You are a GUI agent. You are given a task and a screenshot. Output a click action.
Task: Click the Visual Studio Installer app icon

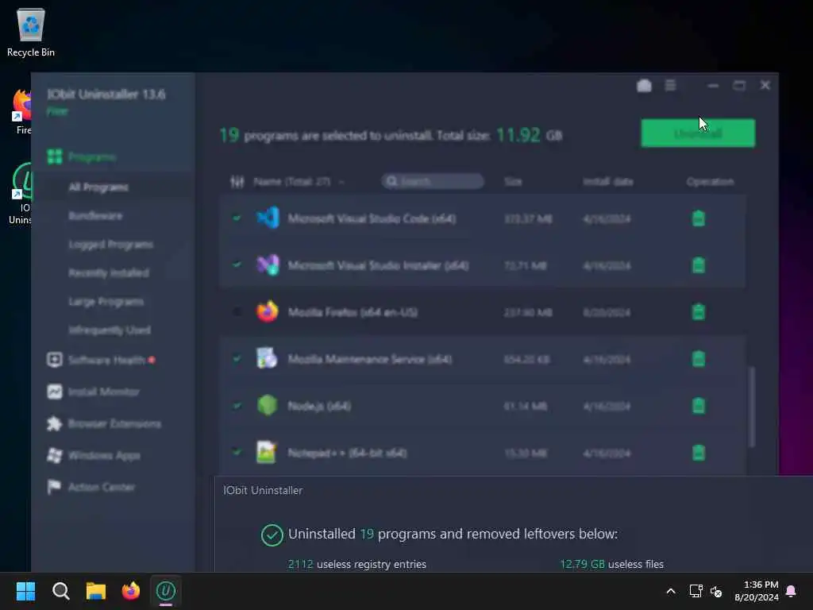[x=268, y=265]
